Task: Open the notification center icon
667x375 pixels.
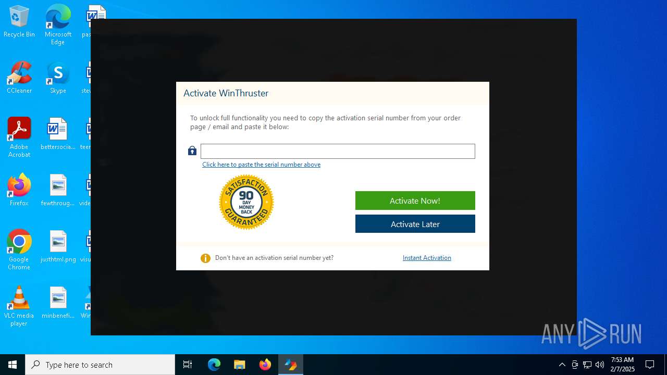Action: [x=650, y=365]
